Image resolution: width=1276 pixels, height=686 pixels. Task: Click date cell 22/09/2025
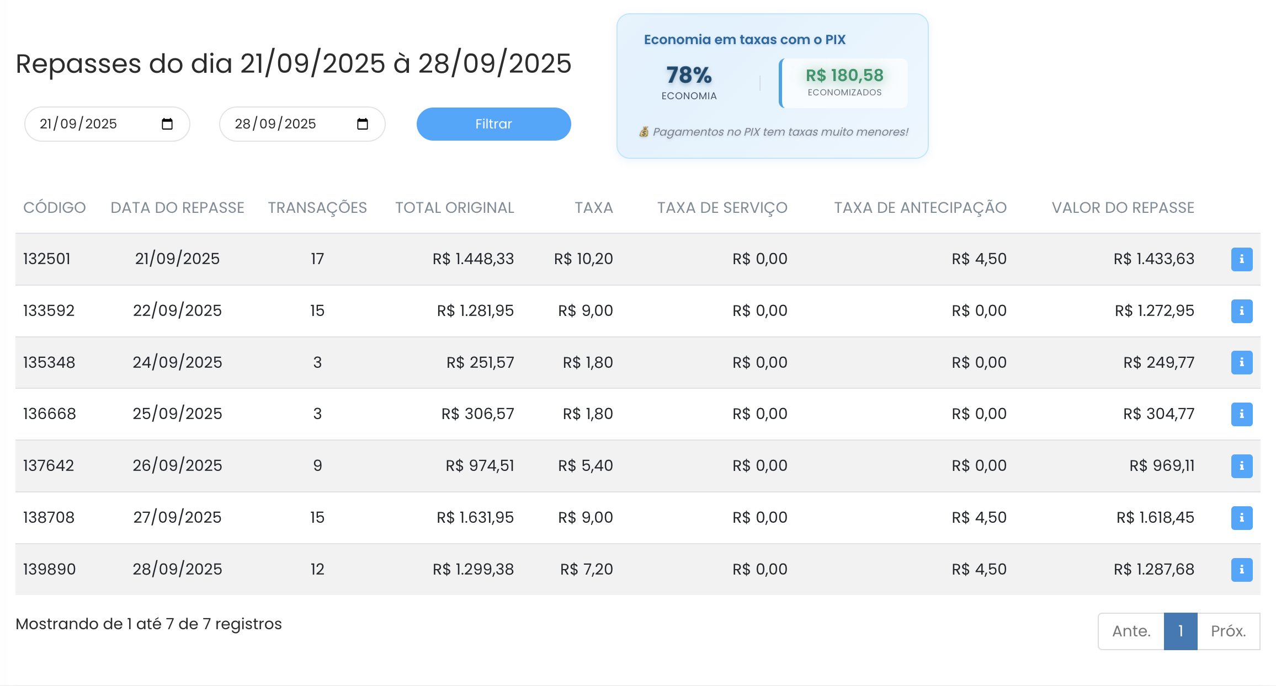coord(177,310)
